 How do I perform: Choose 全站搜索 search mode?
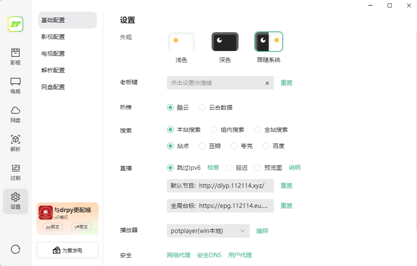click(258, 130)
